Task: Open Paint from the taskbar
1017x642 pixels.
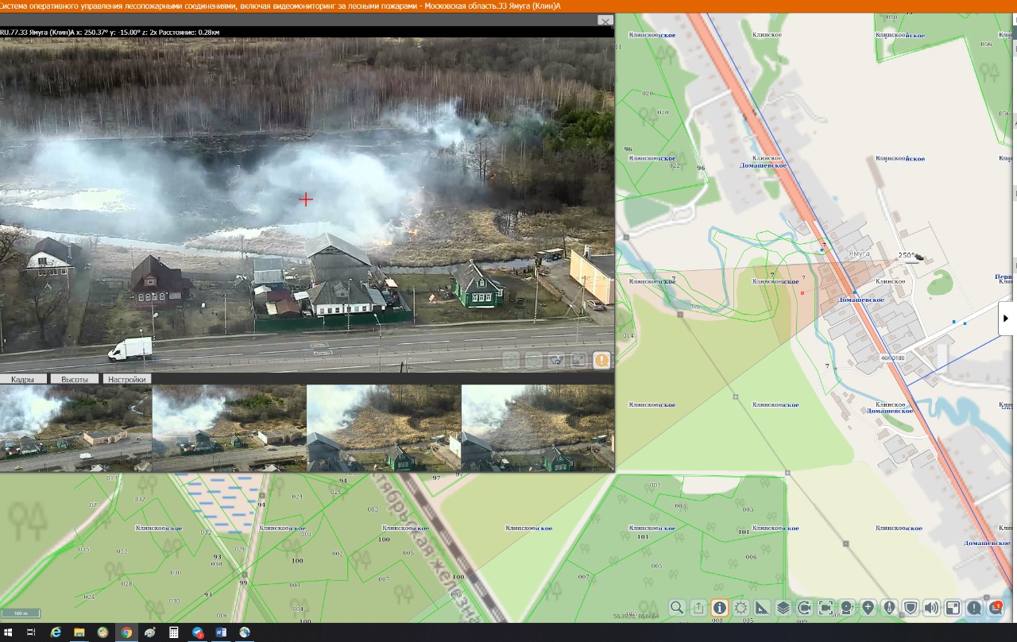Action: [150, 632]
